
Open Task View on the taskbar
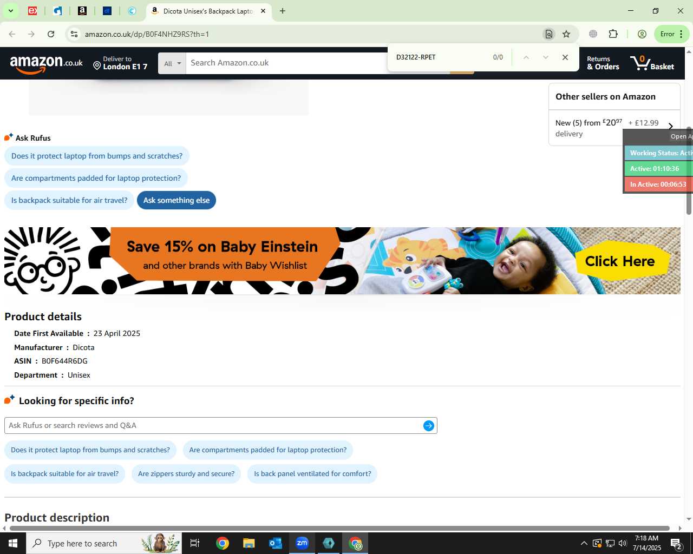coord(195,543)
